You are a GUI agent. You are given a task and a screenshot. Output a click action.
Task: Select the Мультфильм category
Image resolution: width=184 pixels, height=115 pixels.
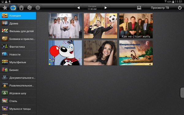coord(18,62)
